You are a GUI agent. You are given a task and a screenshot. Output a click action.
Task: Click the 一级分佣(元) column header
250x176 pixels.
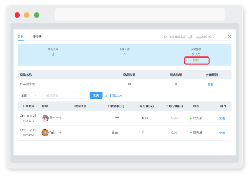pyautogui.click(x=145, y=106)
